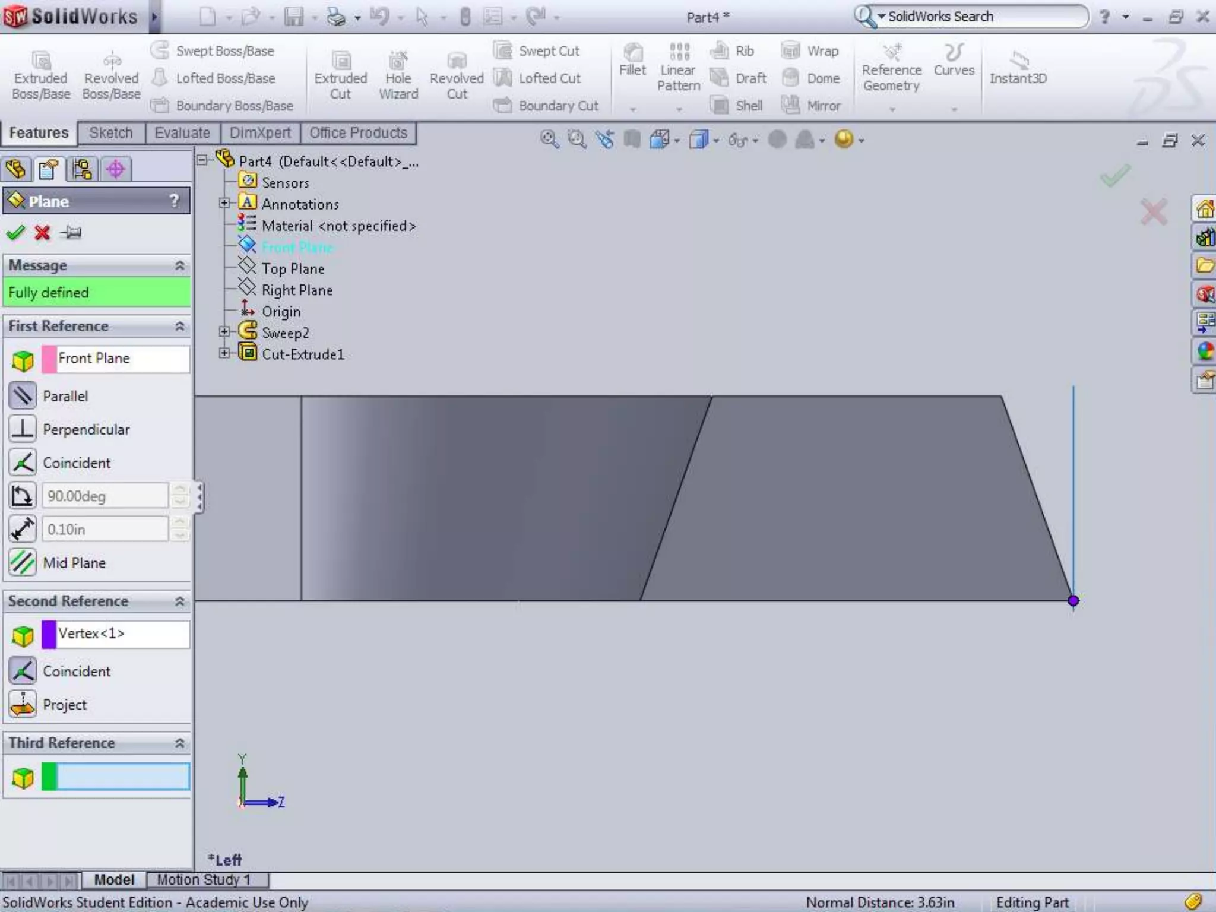
Task: Open the Evaluate tab
Action: pos(182,133)
